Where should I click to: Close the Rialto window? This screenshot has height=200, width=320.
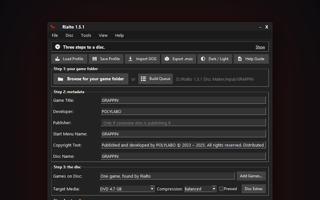pos(267,27)
